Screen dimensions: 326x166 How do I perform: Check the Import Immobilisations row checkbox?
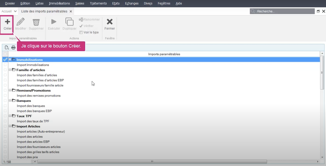pos(5,65)
